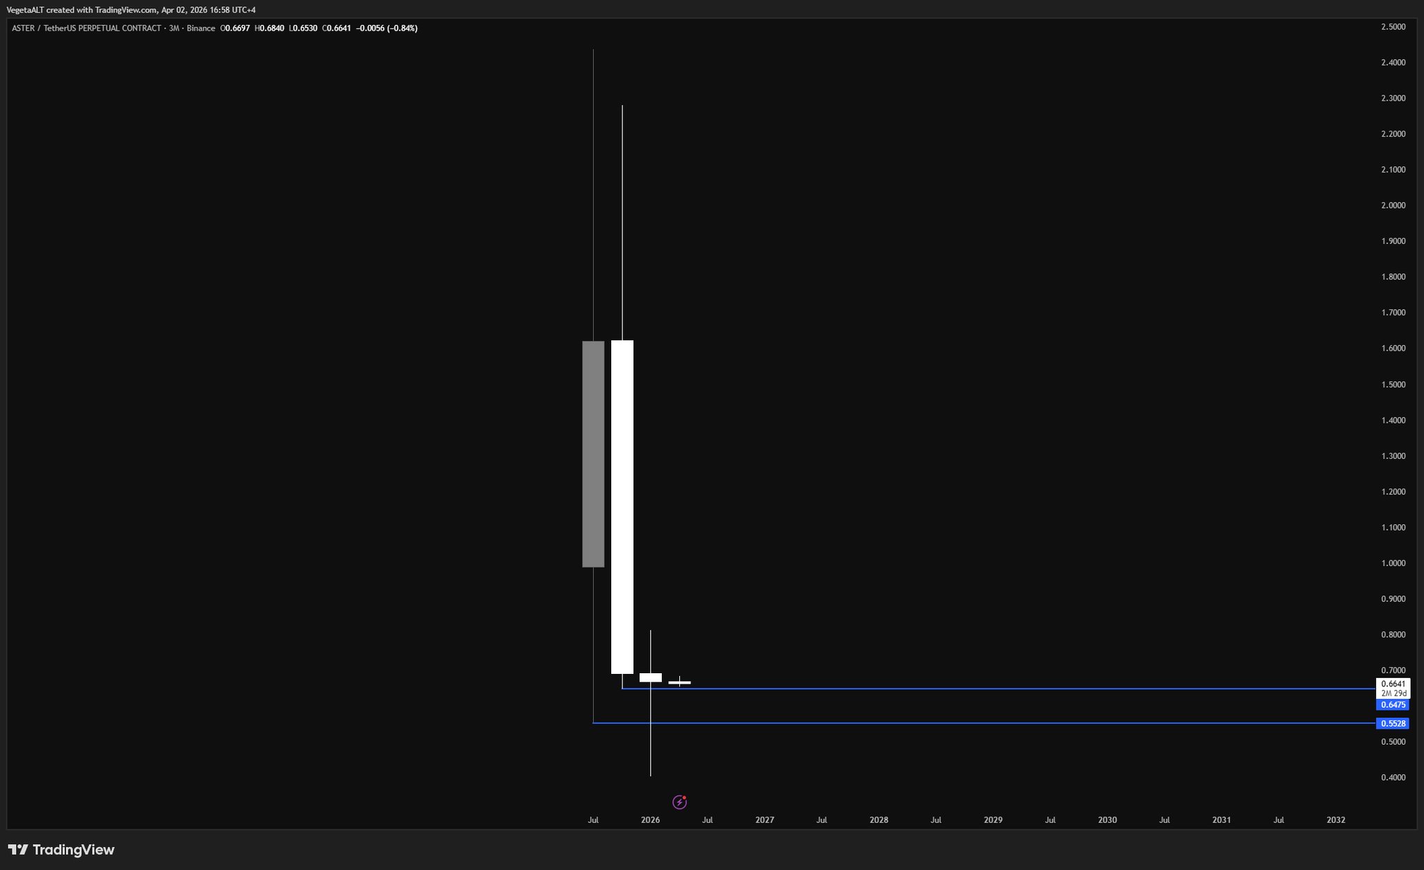1424x870 pixels.
Task: Click the Binance exchange label
Action: pyautogui.click(x=200, y=29)
